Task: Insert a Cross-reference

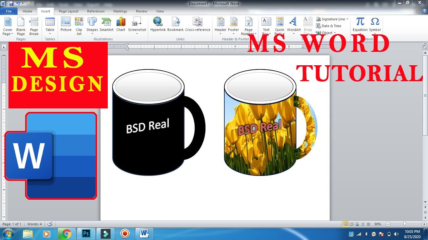Action: pos(198,25)
